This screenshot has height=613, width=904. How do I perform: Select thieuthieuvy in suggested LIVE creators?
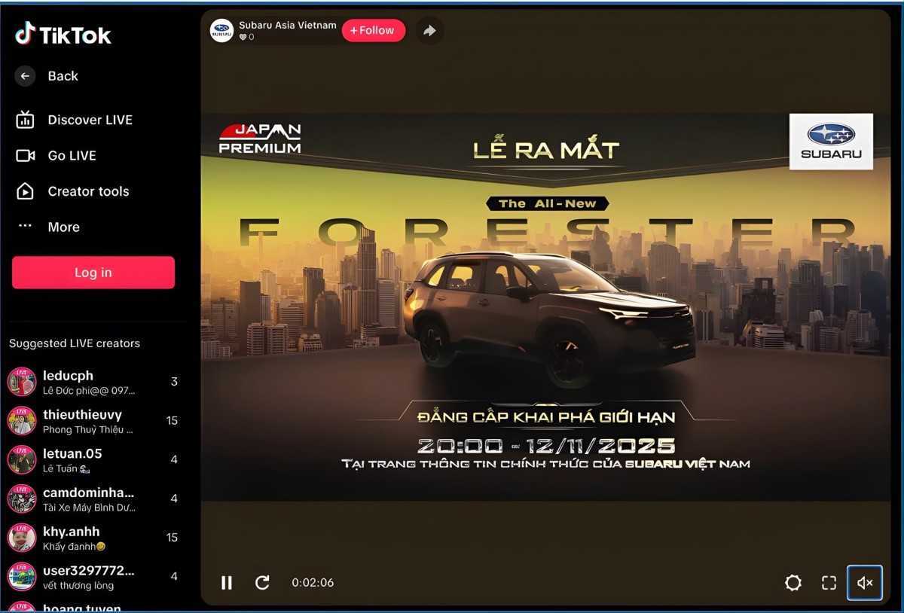tap(82, 414)
